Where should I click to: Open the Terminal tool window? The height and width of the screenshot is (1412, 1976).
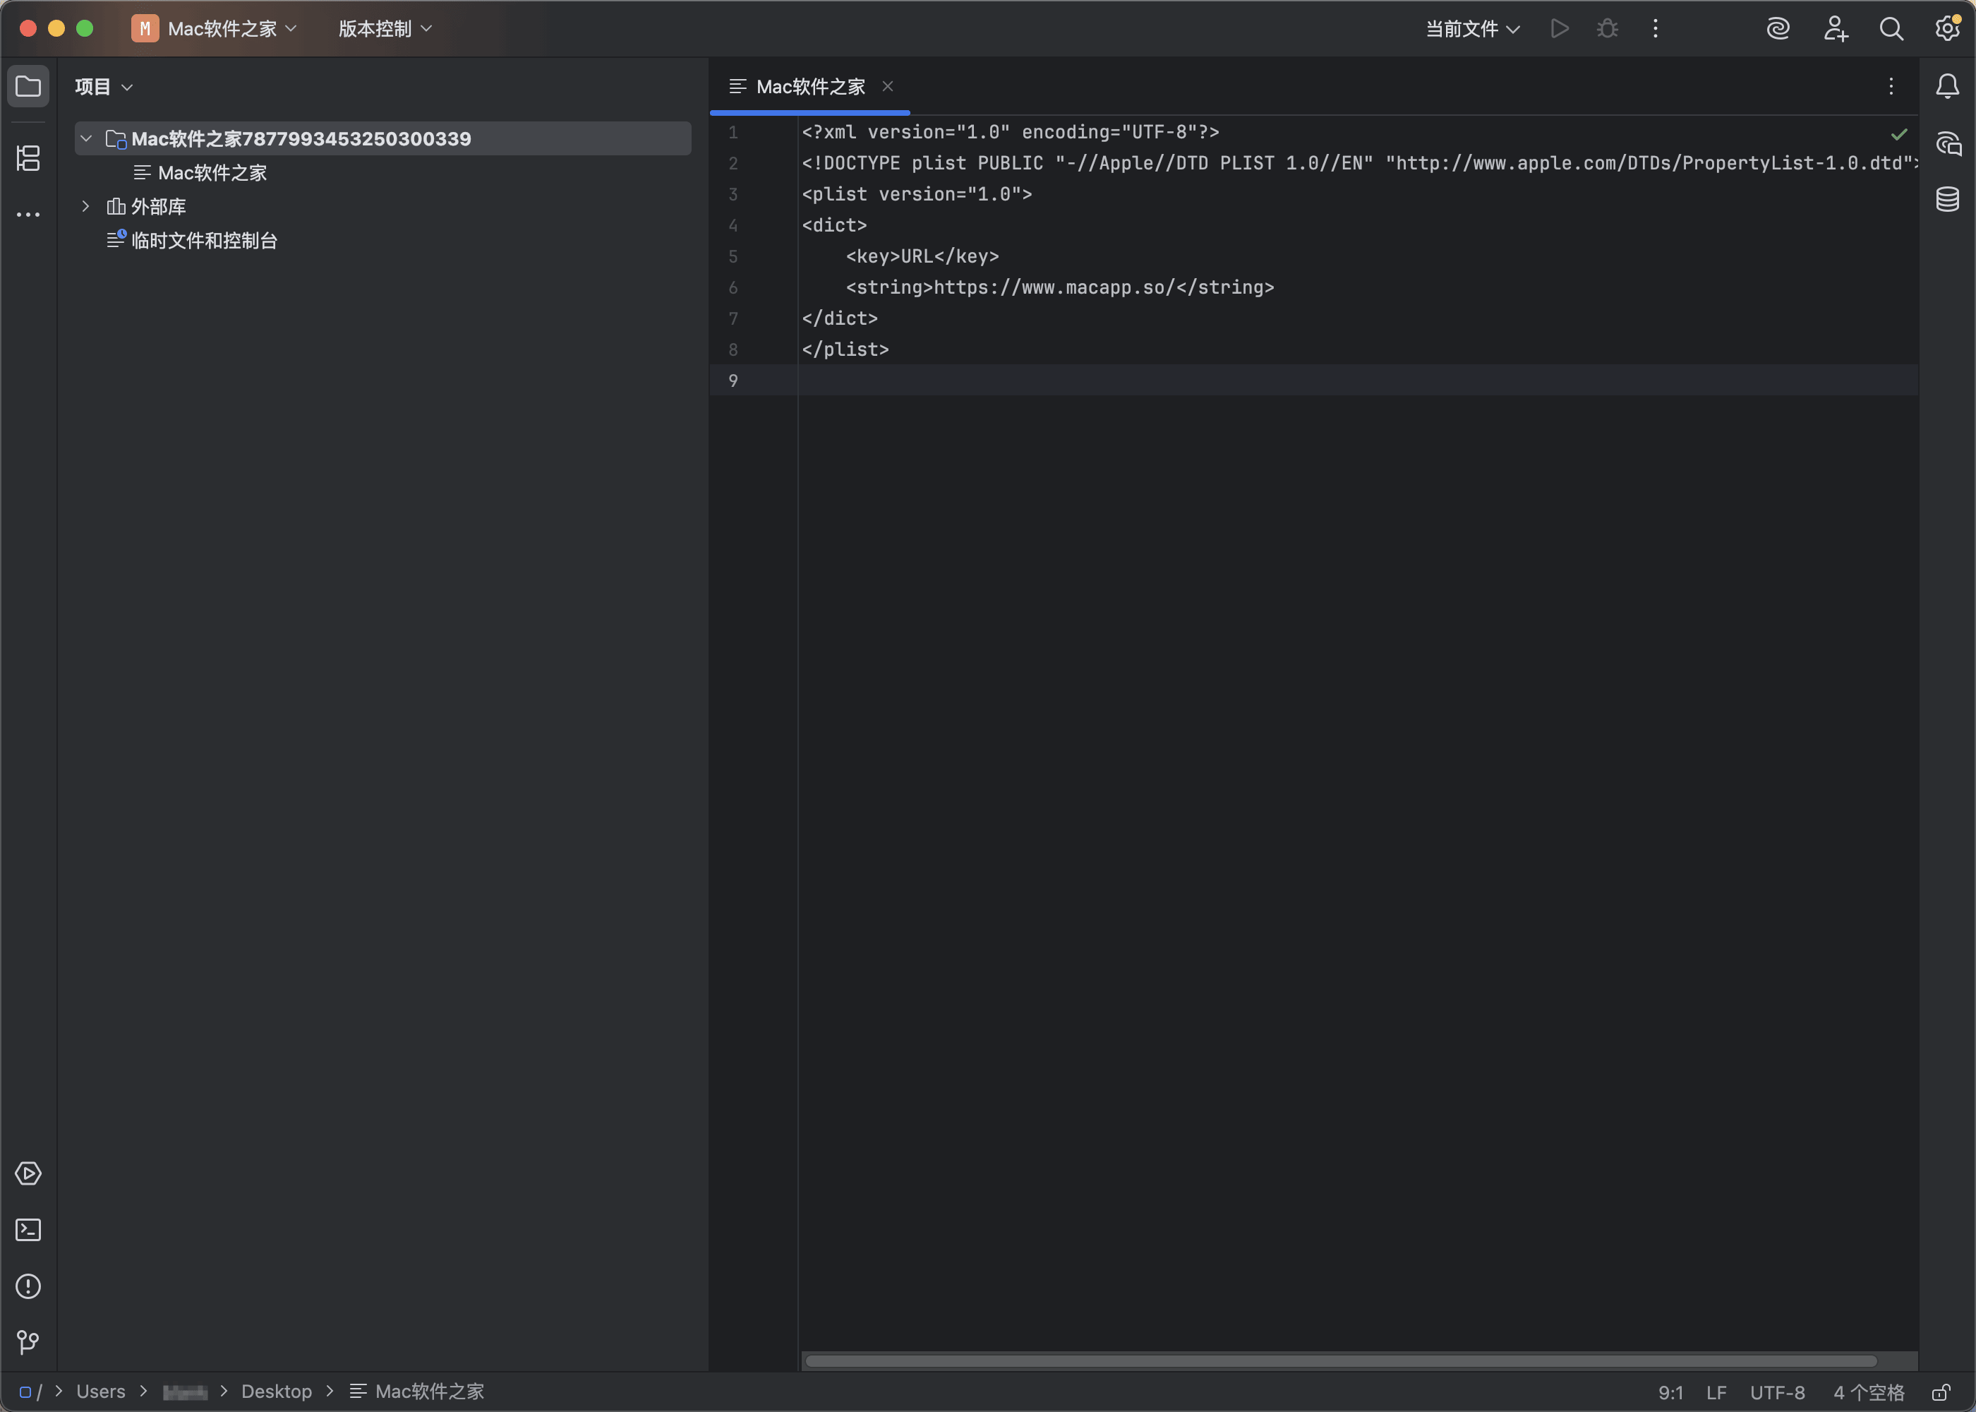coord(28,1229)
